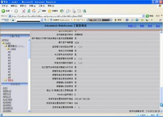
Task: Click the Edit page toolbar icon
Action: click(79, 11)
